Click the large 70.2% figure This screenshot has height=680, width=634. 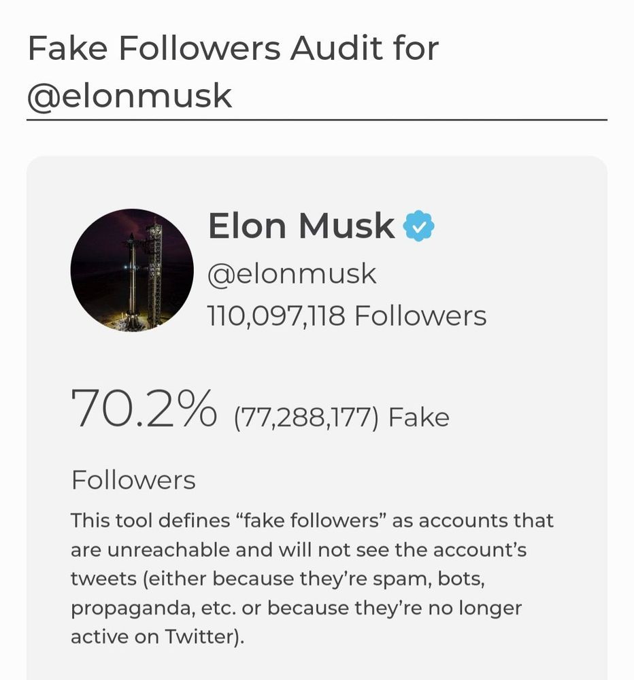click(x=144, y=409)
